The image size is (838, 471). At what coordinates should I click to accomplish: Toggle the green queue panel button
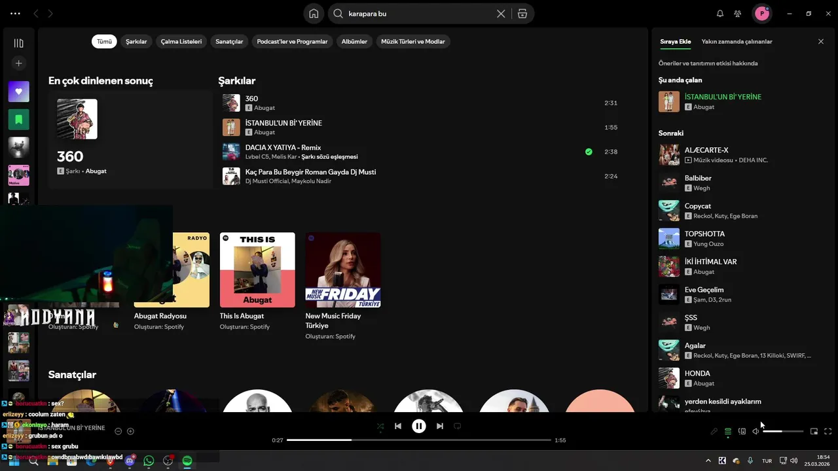pyautogui.click(x=728, y=431)
